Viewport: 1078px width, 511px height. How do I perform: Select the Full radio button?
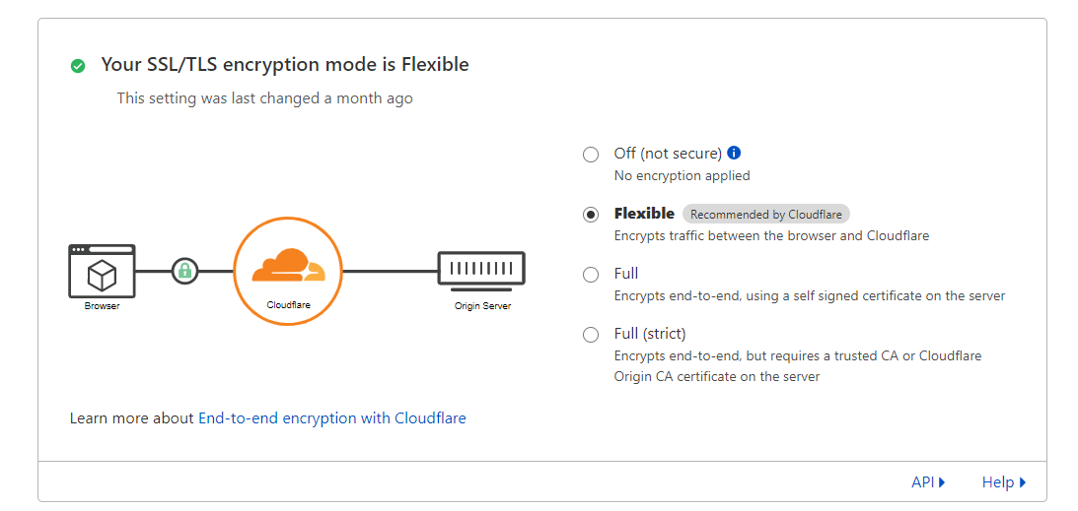click(591, 275)
